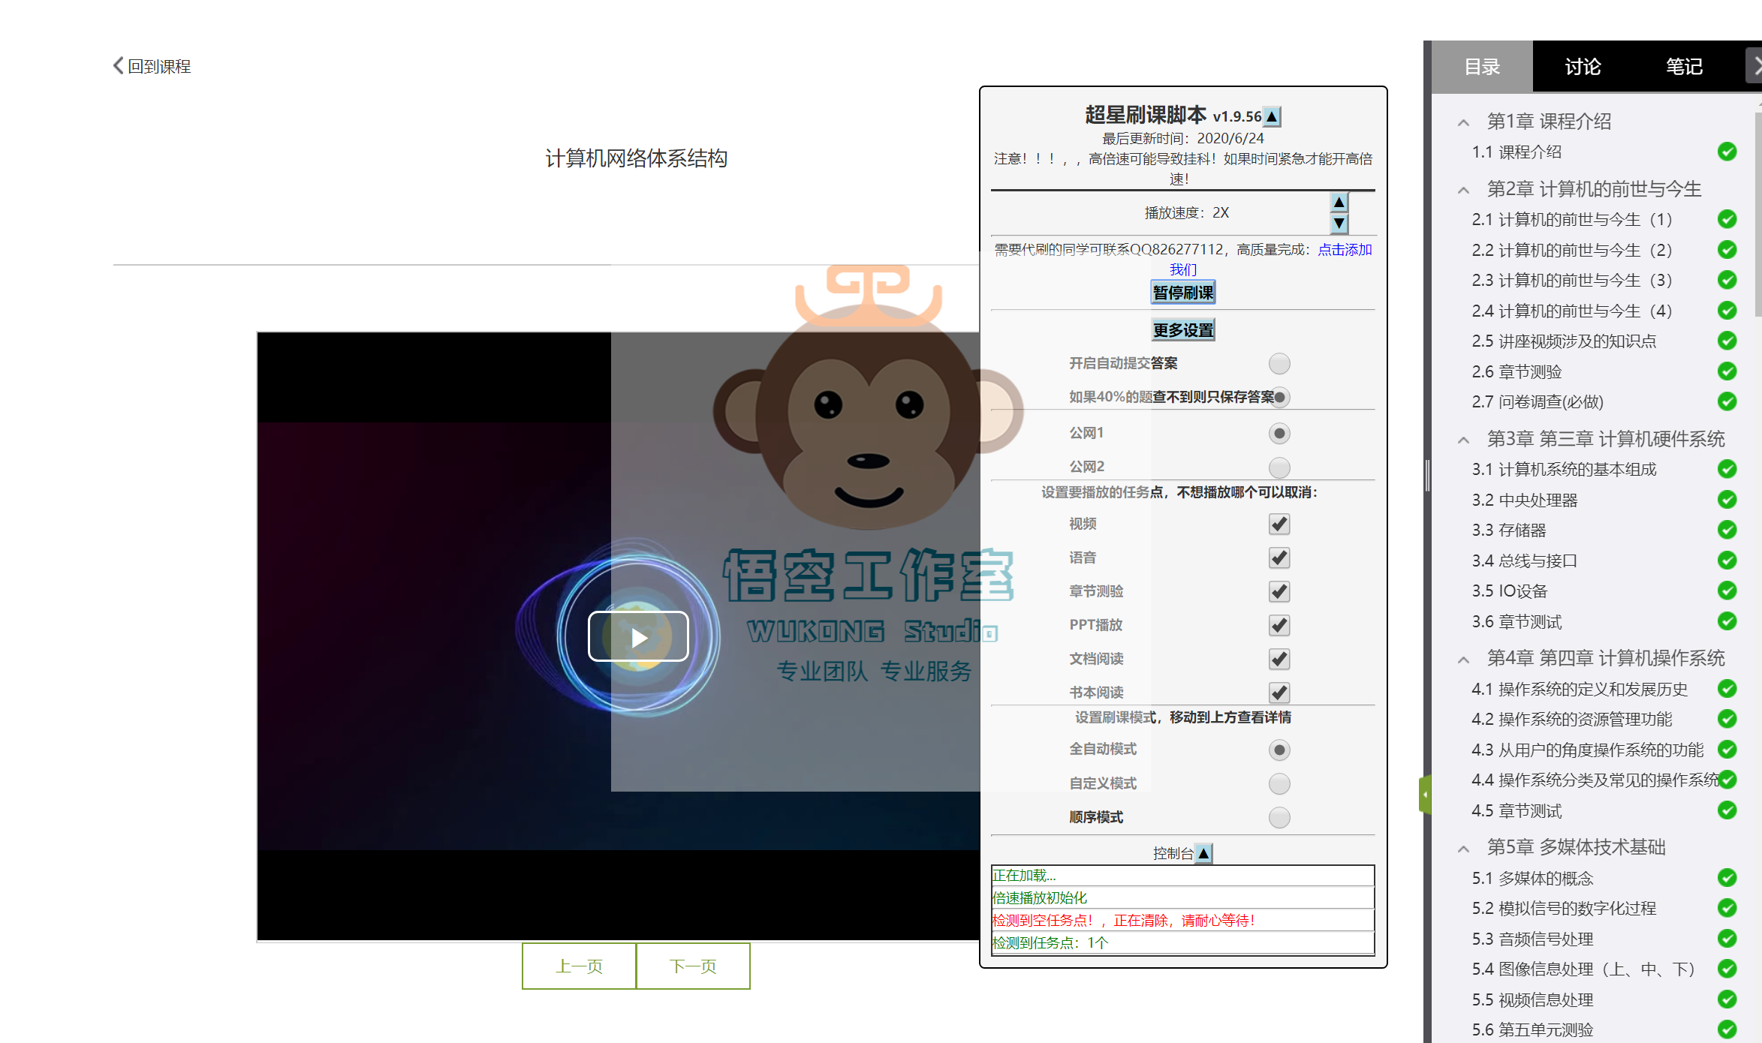Play the video with center play button
The image size is (1762, 1043).
pyautogui.click(x=638, y=636)
